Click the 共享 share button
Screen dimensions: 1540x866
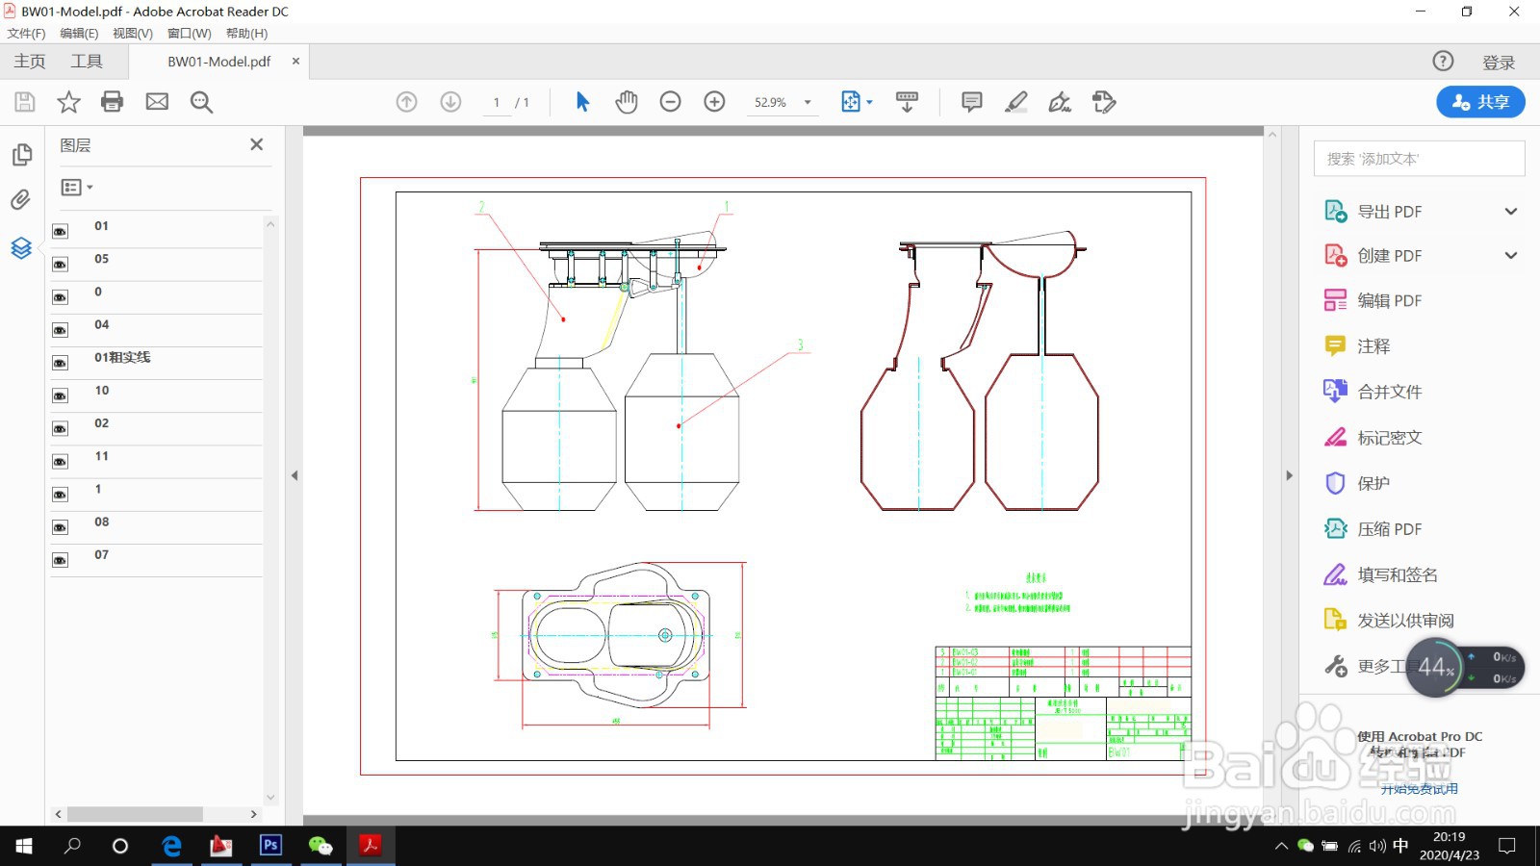[x=1480, y=102]
